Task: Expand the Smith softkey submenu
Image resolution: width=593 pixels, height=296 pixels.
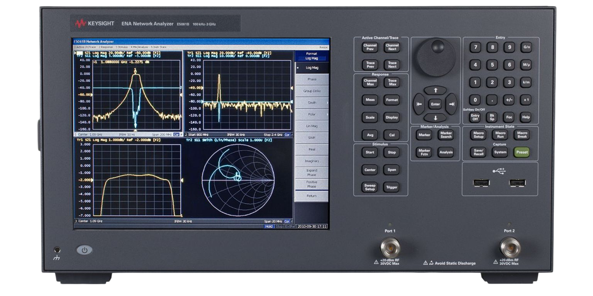Action: click(312, 103)
